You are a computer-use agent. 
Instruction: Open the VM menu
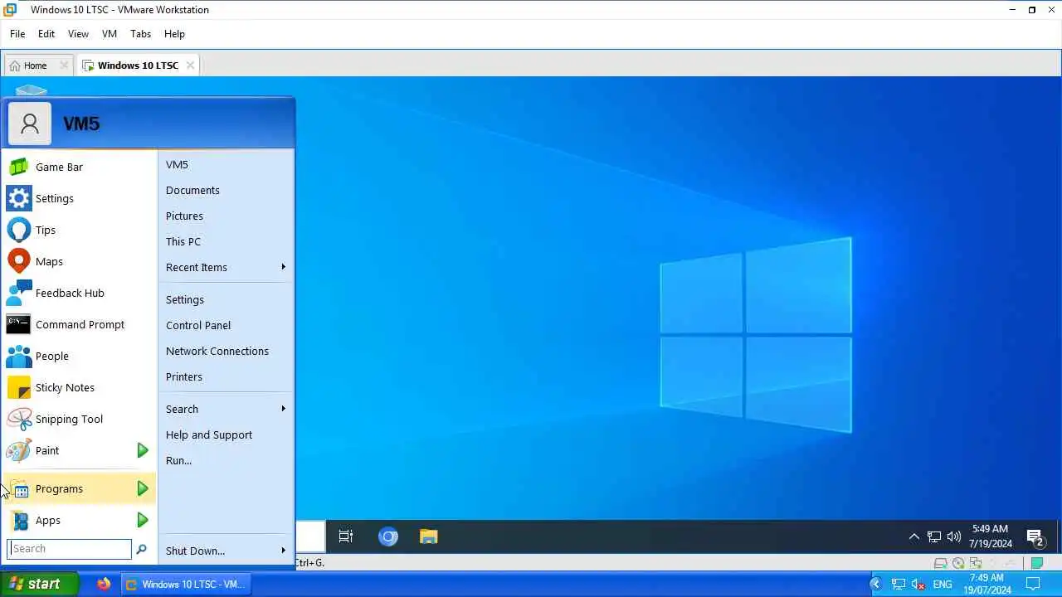point(110,34)
